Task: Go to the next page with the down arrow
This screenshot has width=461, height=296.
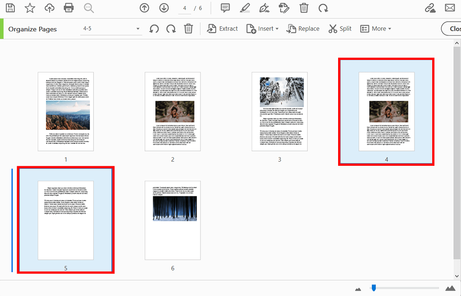Action: tap(164, 8)
